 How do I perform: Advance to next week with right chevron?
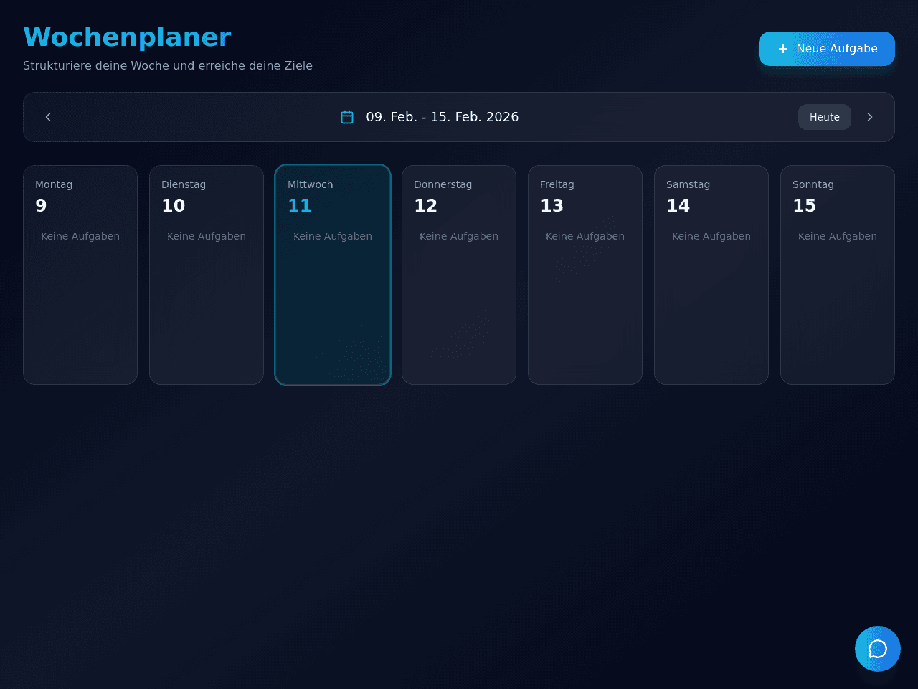pos(870,117)
